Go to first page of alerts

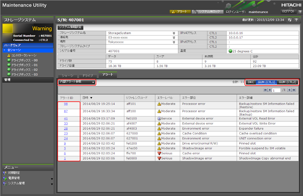pos(266,90)
